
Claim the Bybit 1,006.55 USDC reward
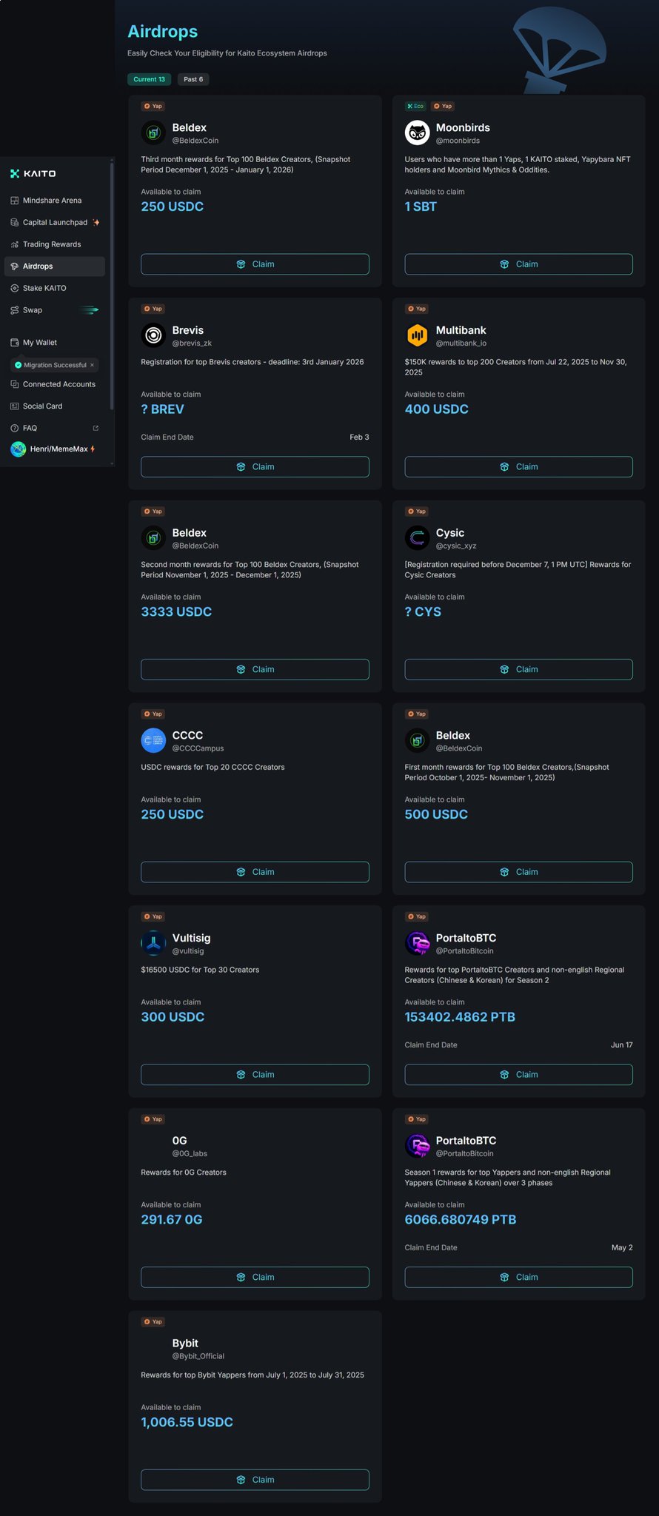coord(255,1480)
